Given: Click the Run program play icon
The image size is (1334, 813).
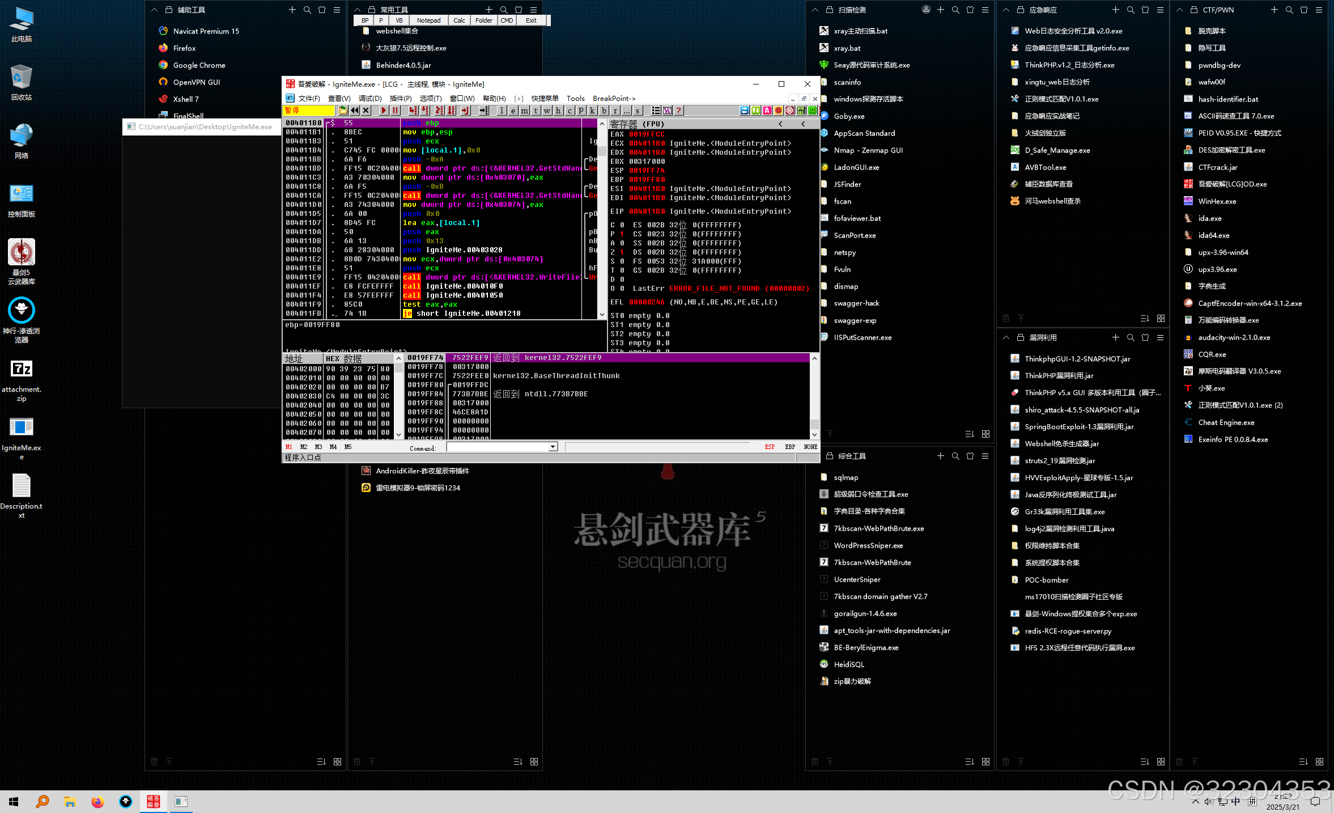Looking at the screenshot, I should [384, 111].
